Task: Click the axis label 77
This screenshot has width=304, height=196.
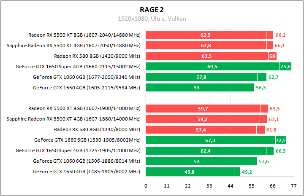Action: [x=294, y=186]
